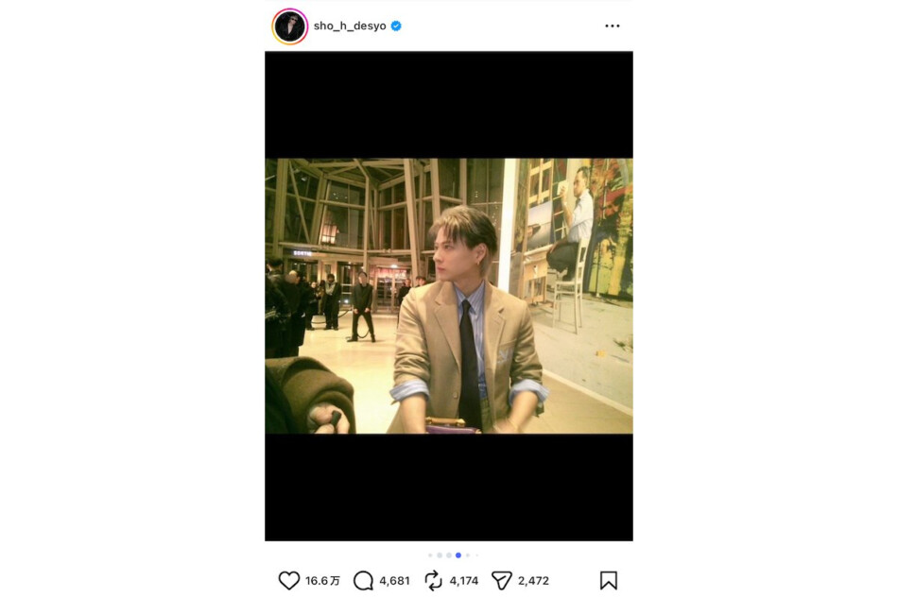Screen dimensions: 898x598
Task: Click the active blue carousel dot
Action: tap(458, 555)
